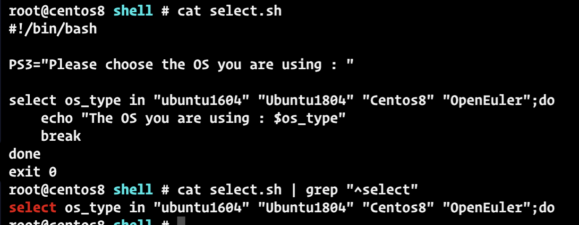Click the grep command word
This screenshot has height=225, width=579.
tap(322, 190)
